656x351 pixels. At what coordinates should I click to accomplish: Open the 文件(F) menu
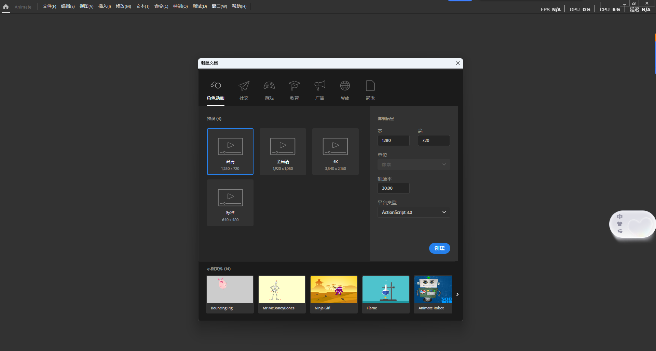coord(49,6)
